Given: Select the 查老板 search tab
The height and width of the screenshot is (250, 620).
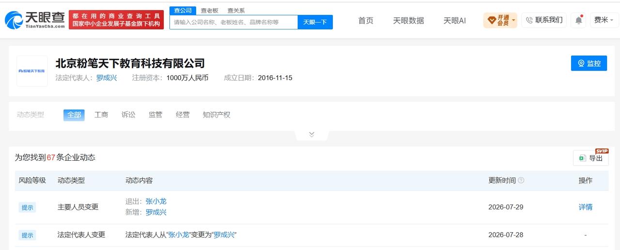Looking at the screenshot, I should (x=210, y=11).
